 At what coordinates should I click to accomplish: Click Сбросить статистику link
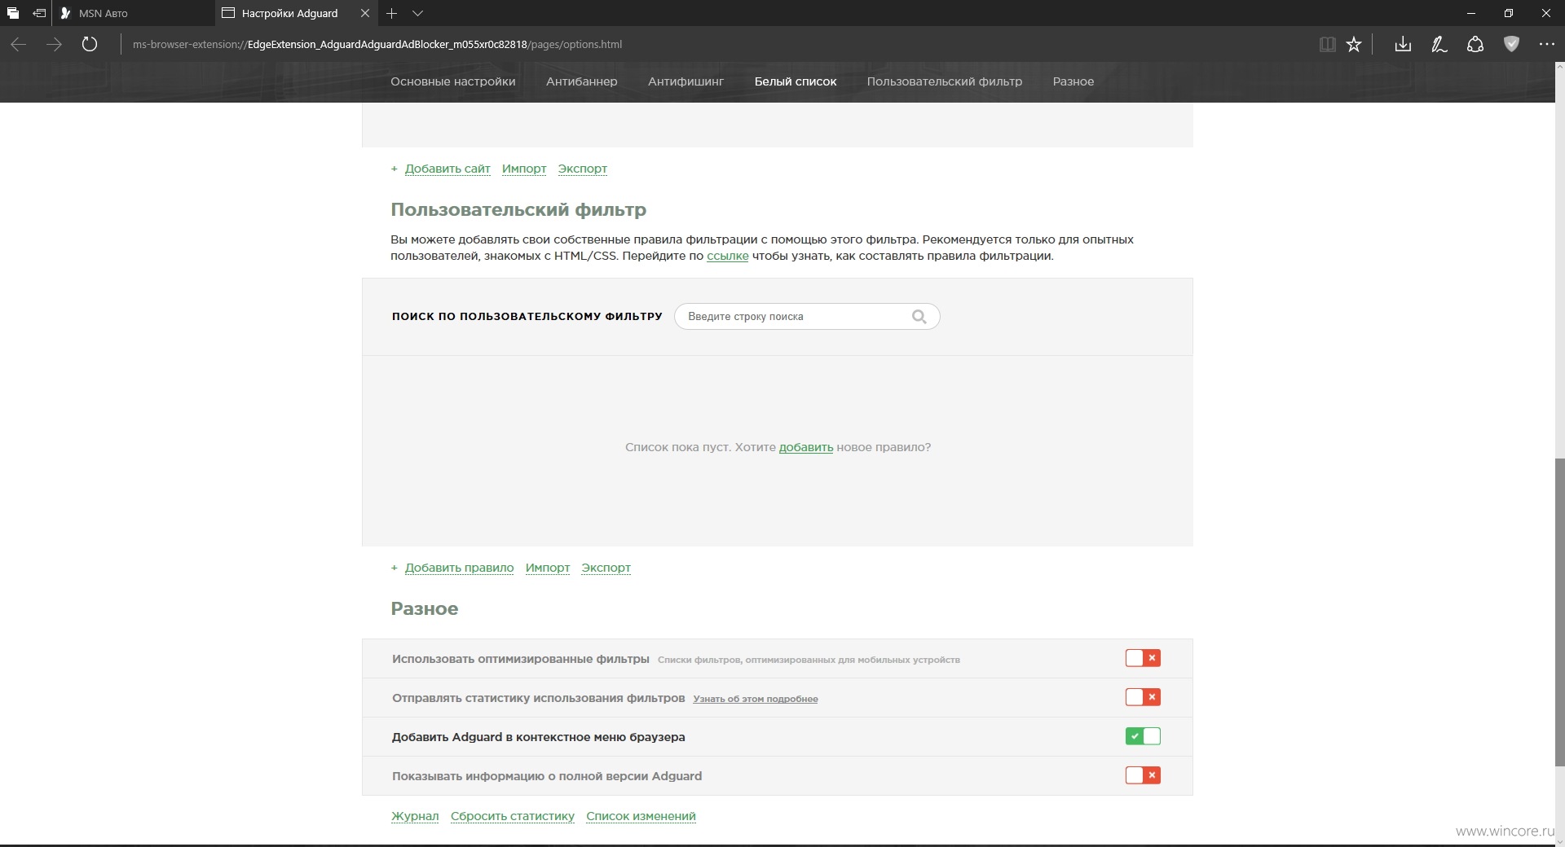pyautogui.click(x=513, y=816)
